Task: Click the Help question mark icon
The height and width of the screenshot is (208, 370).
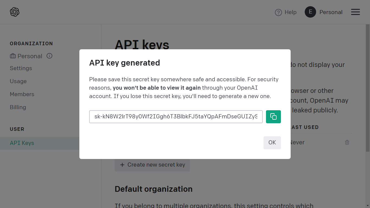Action: click(x=278, y=12)
